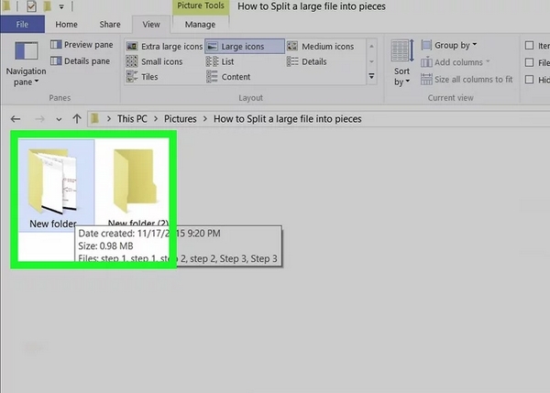The width and height of the screenshot is (550, 393).
Task: Click Size all columns to fit
Action: 466,80
